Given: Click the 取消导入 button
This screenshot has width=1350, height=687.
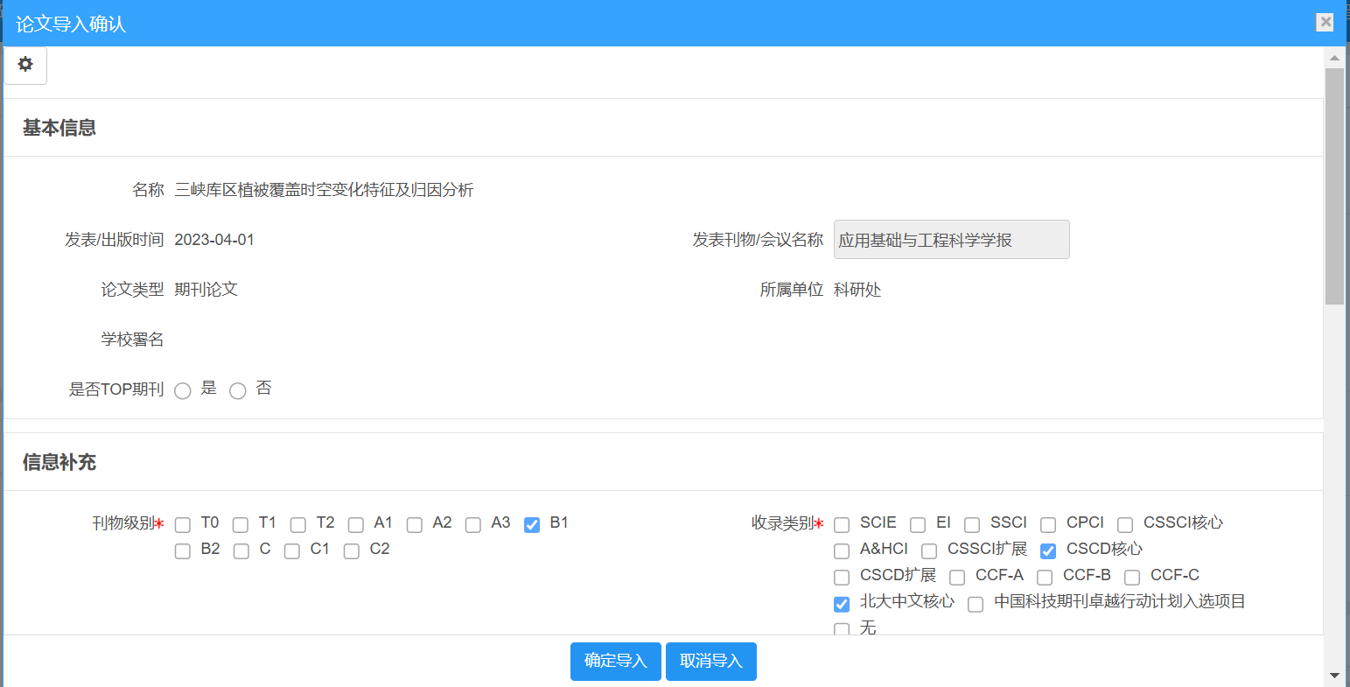Looking at the screenshot, I should [x=710, y=662].
